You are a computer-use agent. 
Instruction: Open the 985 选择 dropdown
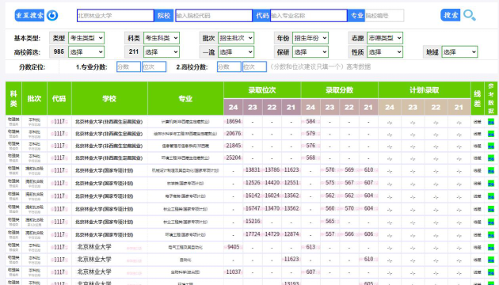(x=86, y=51)
